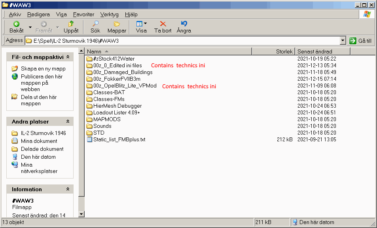Screen dimensions: 377x228
Task: Open the Redigera menu
Action: pos(38,14)
